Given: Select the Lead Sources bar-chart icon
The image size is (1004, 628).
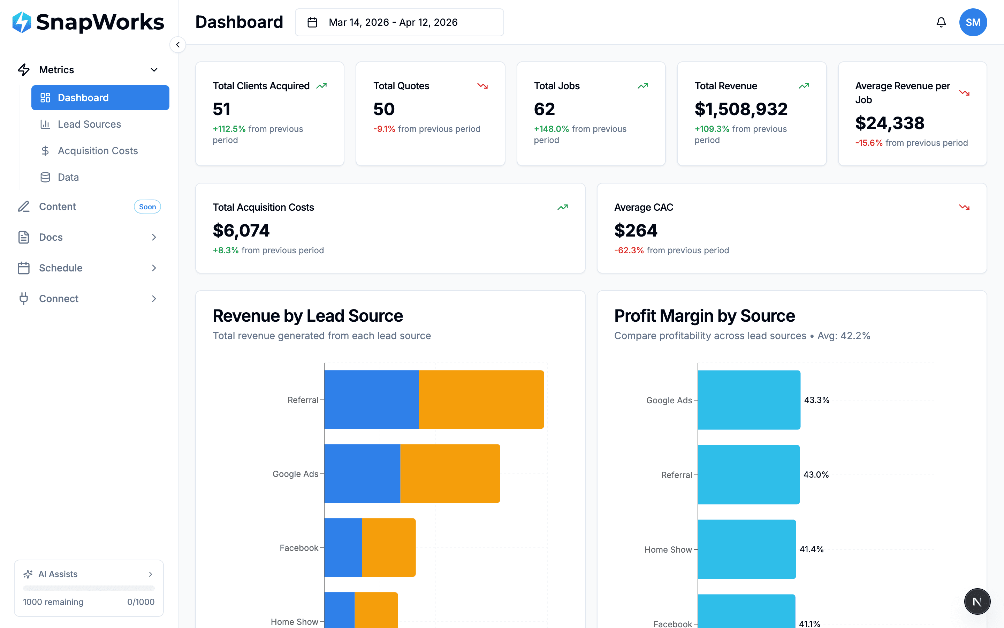Looking at the screenshot, I should [x=46, y=124].
